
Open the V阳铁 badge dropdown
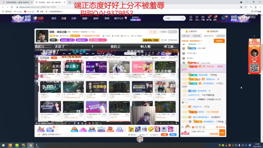(54, 40)
